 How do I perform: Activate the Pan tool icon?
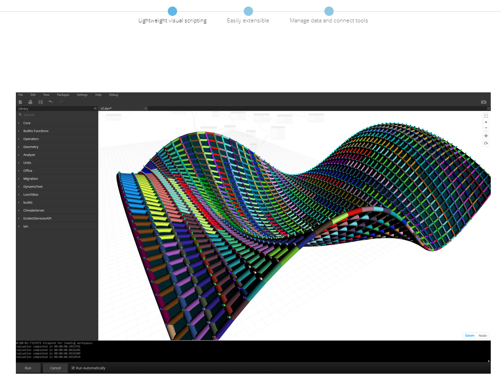[486, 136]
